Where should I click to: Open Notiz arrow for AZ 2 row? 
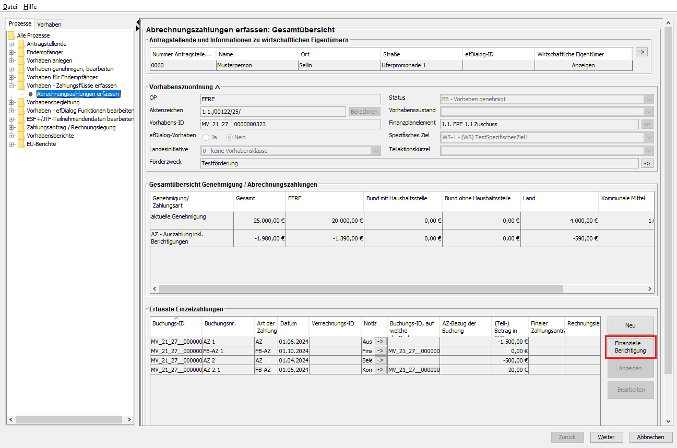[380, 360]
